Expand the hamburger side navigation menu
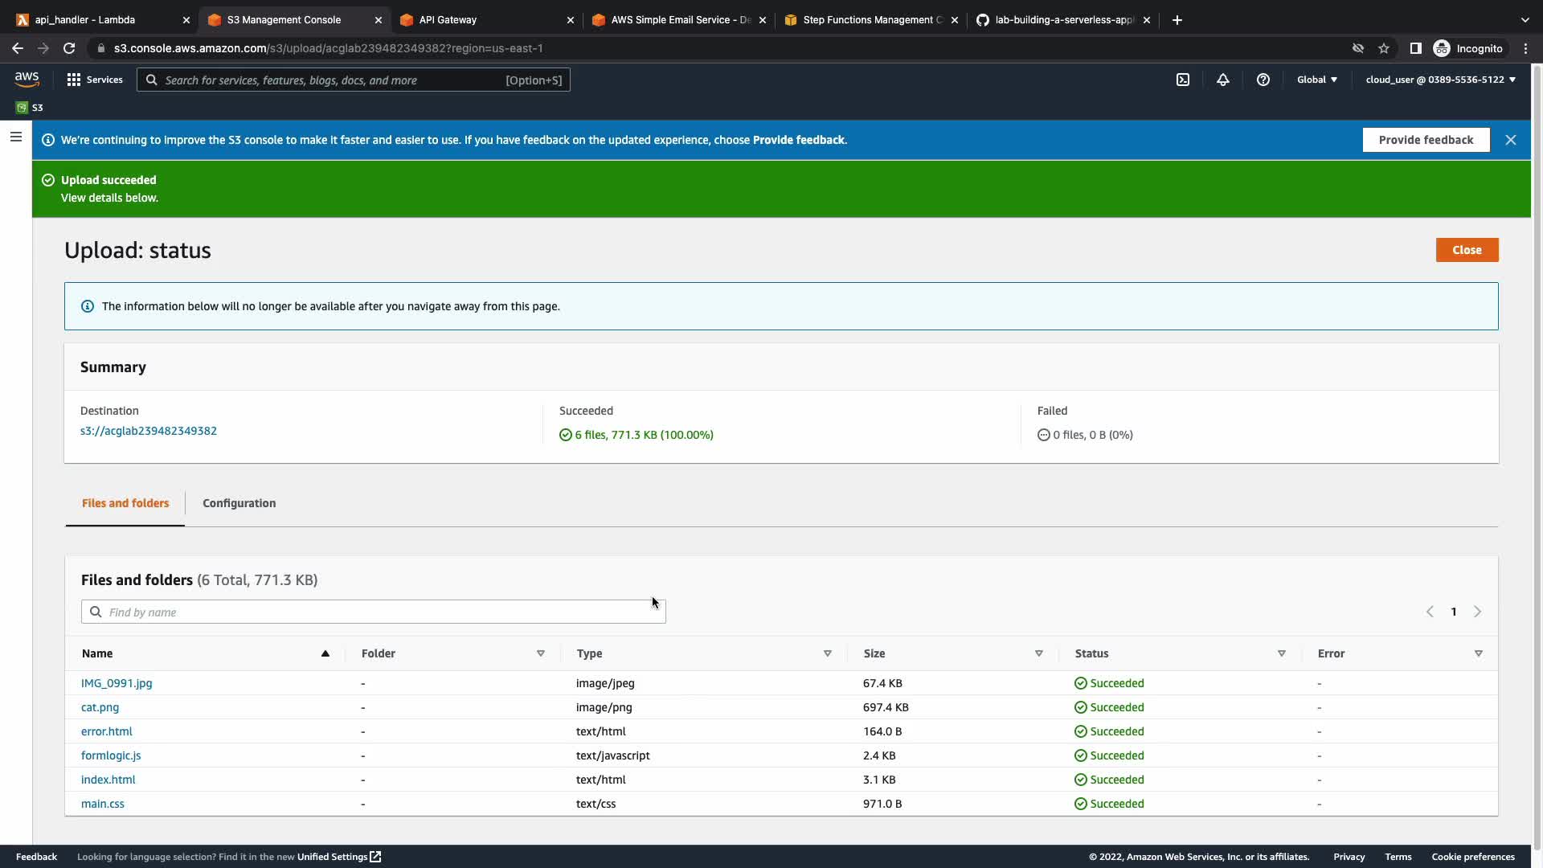 [x=15, y=137]
